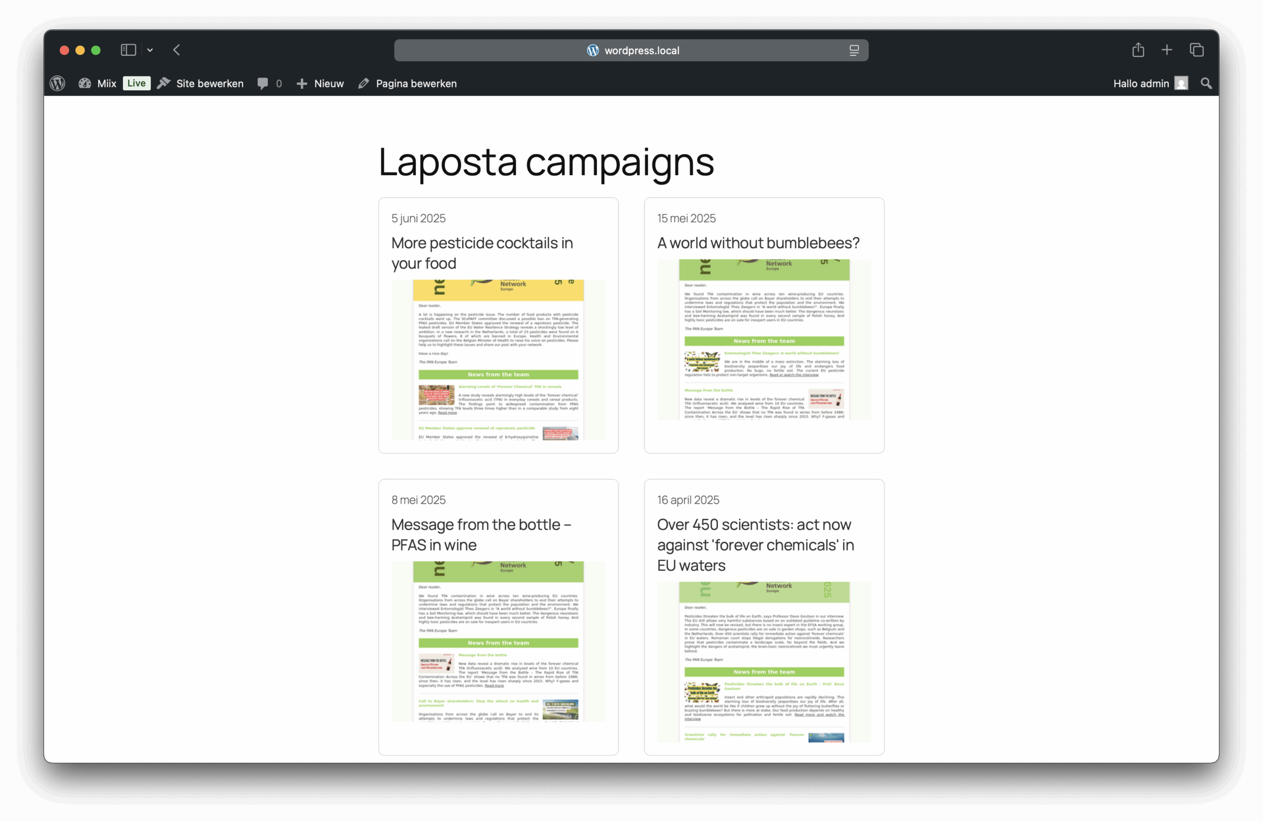The height and width of the screenshot is (821, 1263).
Task: Click the Safari share icon
Action: pos(1138,49)
